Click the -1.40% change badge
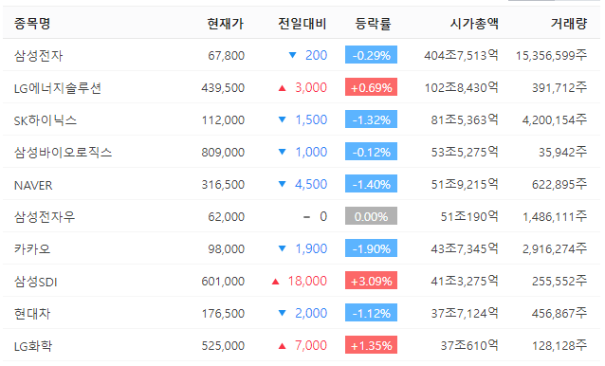The width and height of the screenshot is (605, 366). 371,184
